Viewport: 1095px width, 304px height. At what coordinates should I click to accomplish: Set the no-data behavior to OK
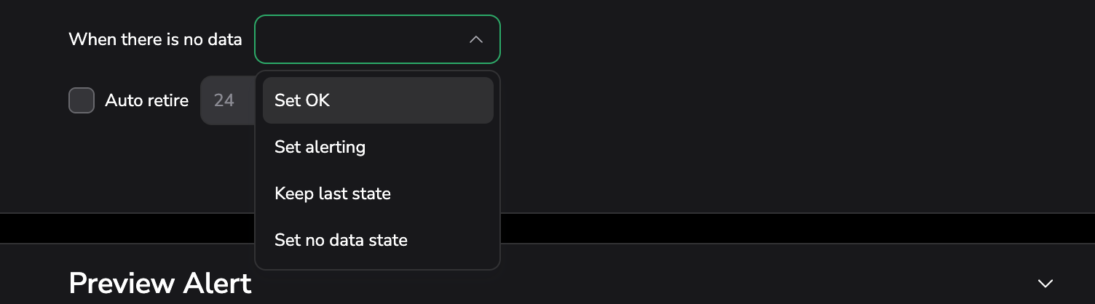[x=377, y=100]
